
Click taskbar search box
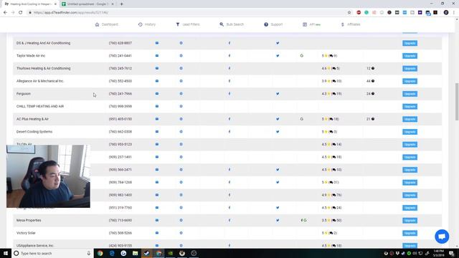(52, 253)
